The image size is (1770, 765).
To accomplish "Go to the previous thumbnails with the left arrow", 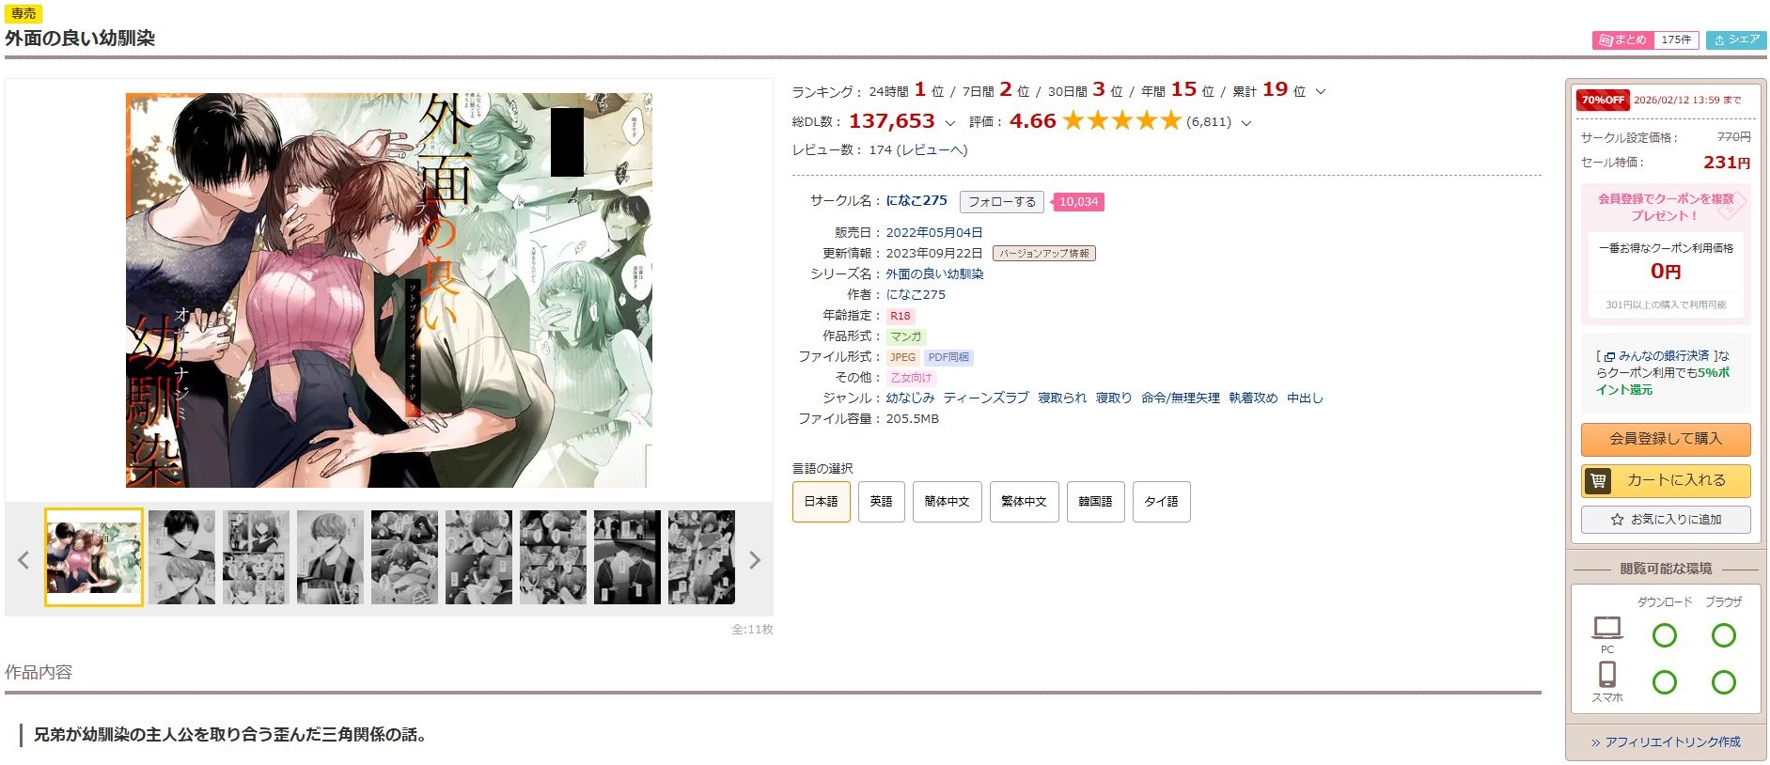I will (23, 560).
